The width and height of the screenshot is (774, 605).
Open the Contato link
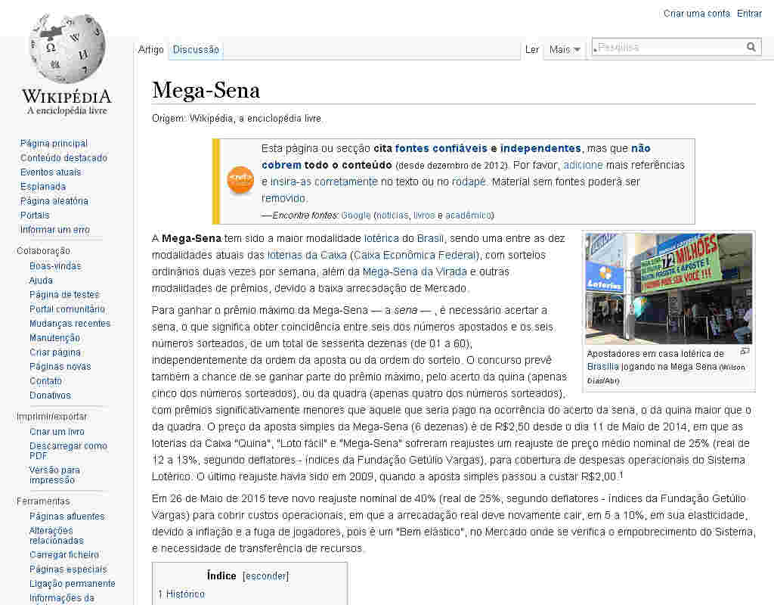coord(45,381)
